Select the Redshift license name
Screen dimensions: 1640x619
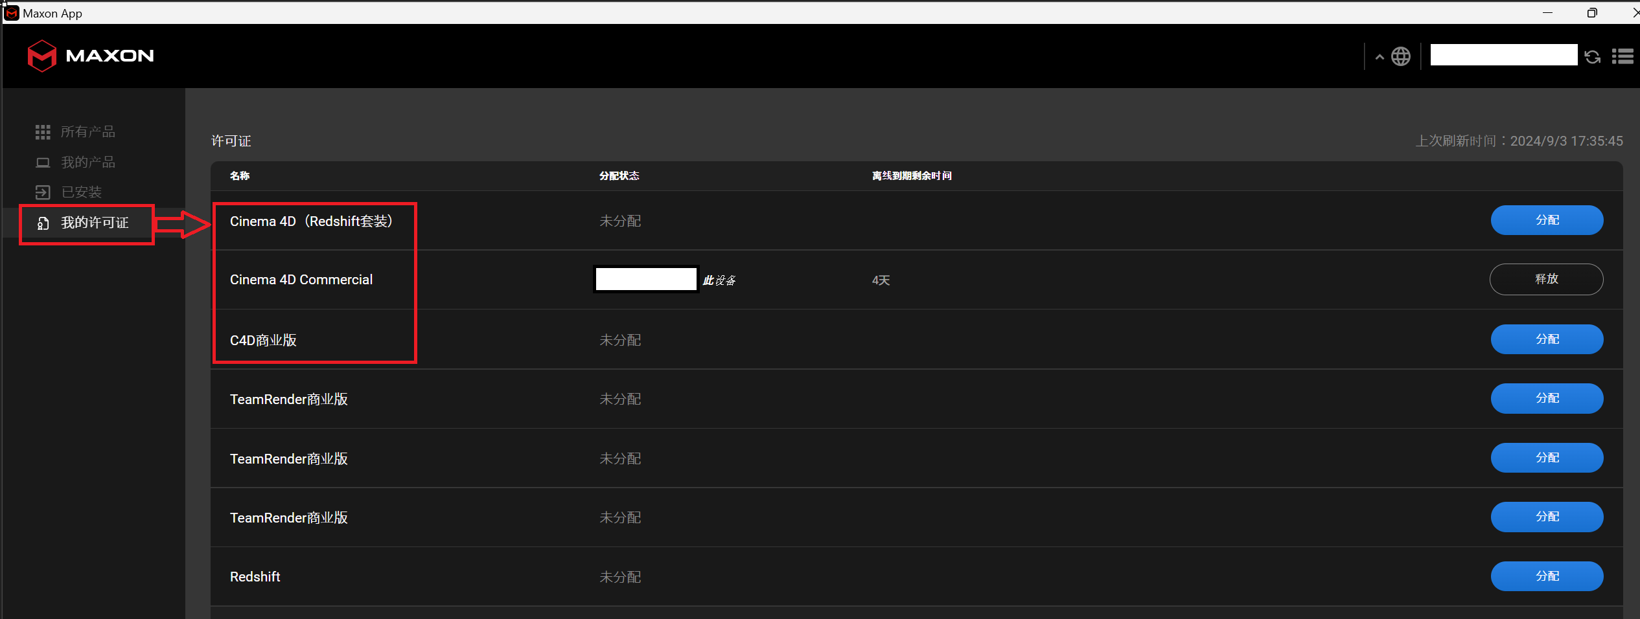pos(255,577)
